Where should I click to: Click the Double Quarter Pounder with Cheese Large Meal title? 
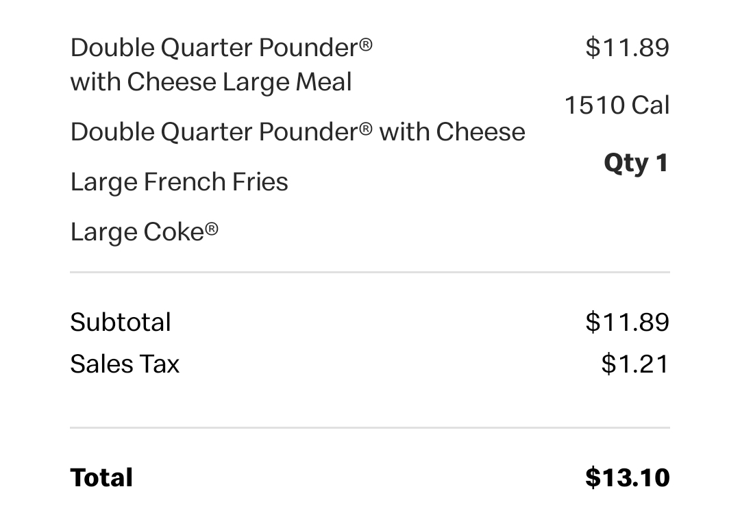(x=221, y=64)
